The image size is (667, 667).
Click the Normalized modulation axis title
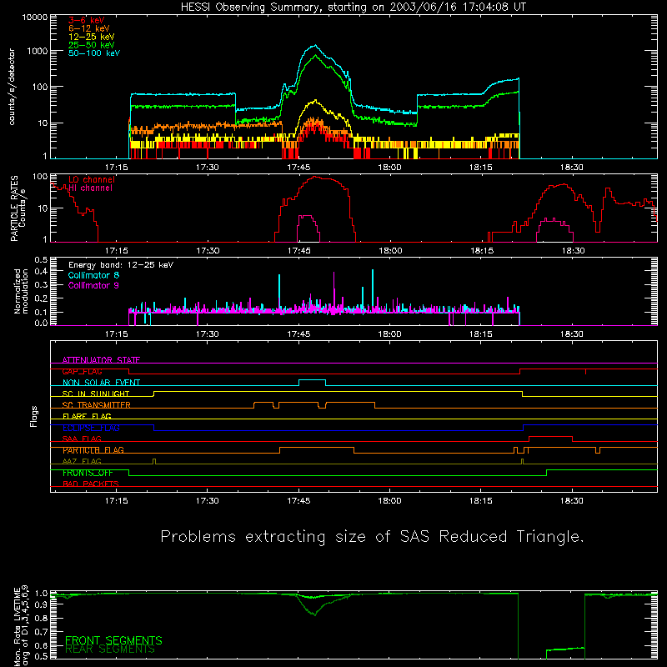(x=21, y=291)
